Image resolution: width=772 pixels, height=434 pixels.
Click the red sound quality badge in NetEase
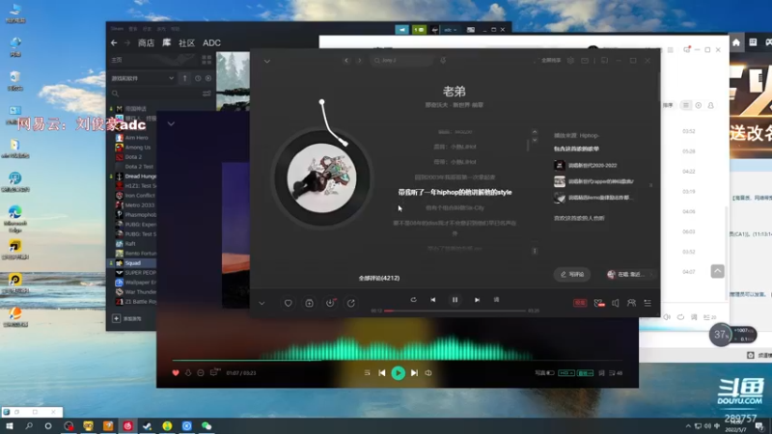tap(580, 303)
